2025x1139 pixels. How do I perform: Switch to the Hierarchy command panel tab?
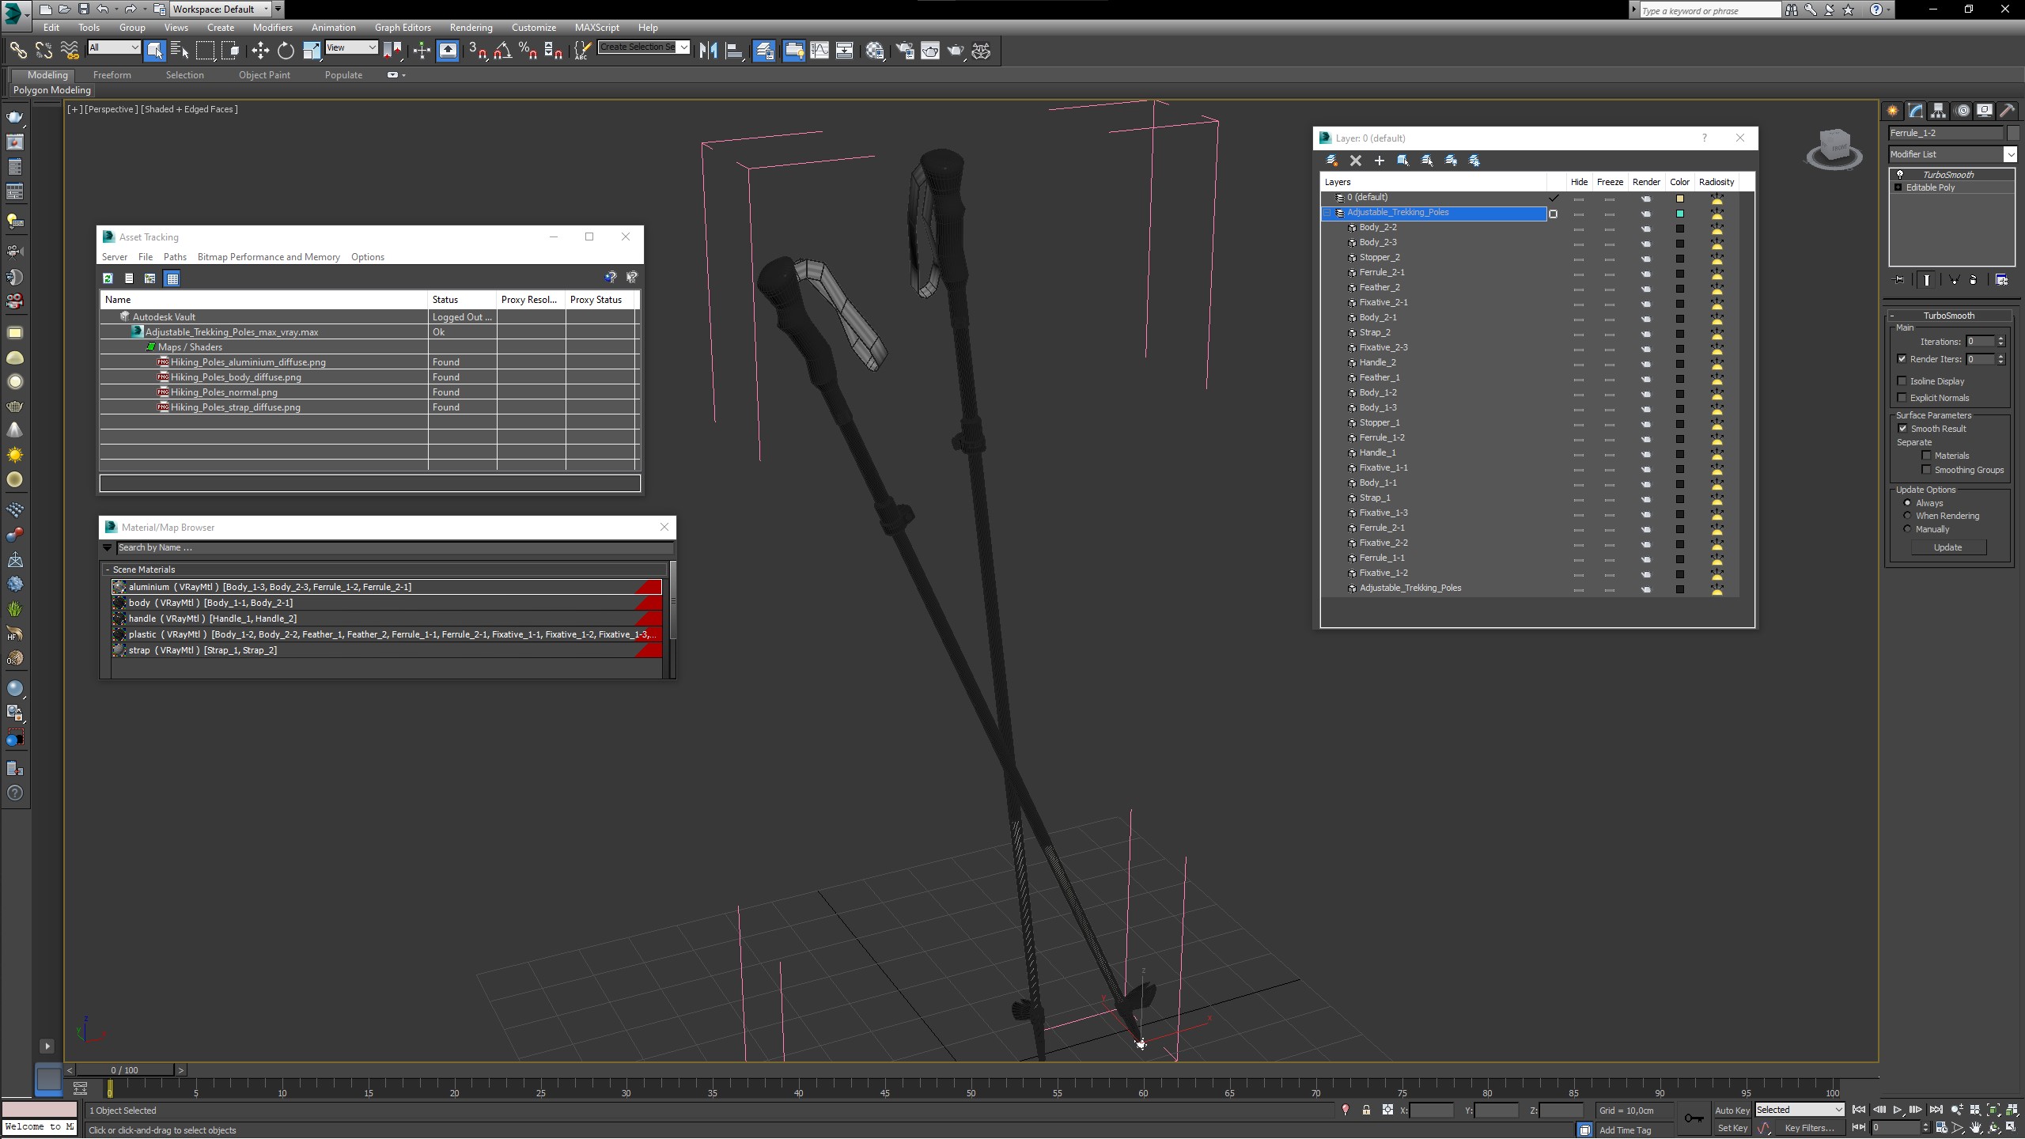pos(1938,111)
